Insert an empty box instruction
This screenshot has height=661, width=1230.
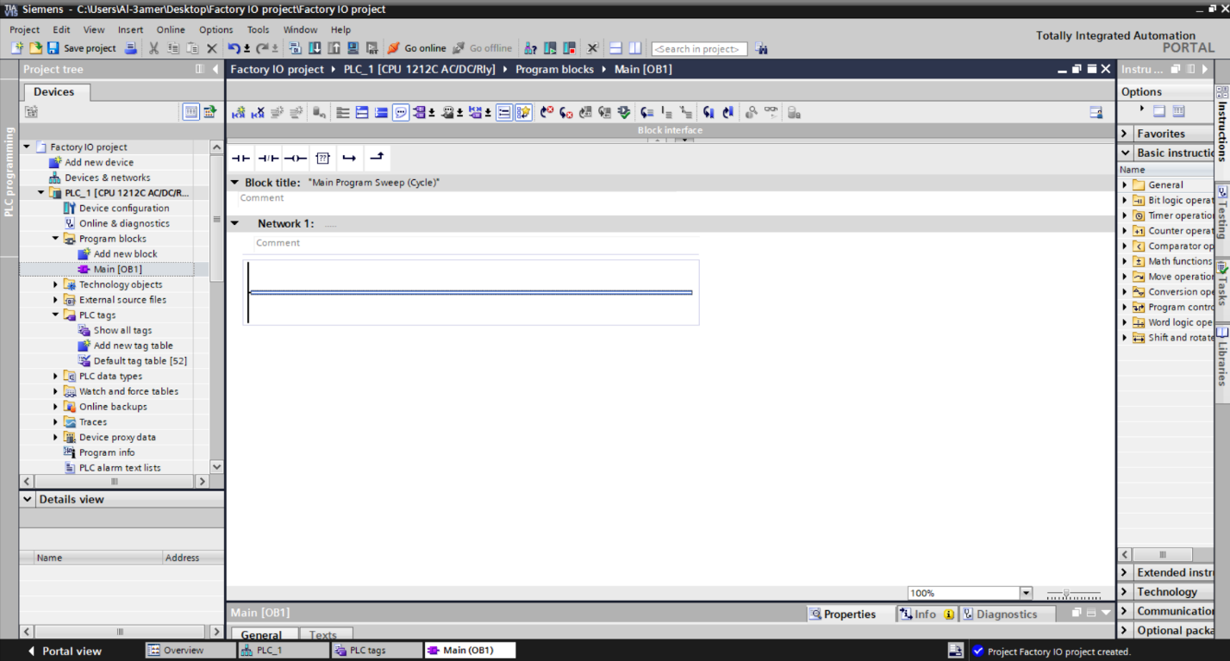click(322, 159)
